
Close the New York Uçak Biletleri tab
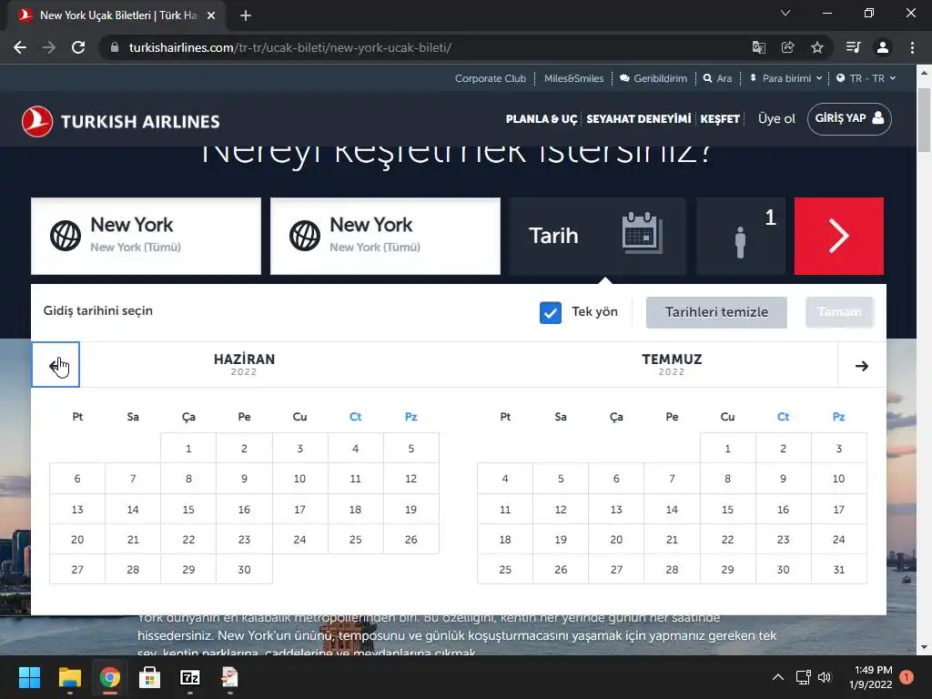(x=211, y=15)
